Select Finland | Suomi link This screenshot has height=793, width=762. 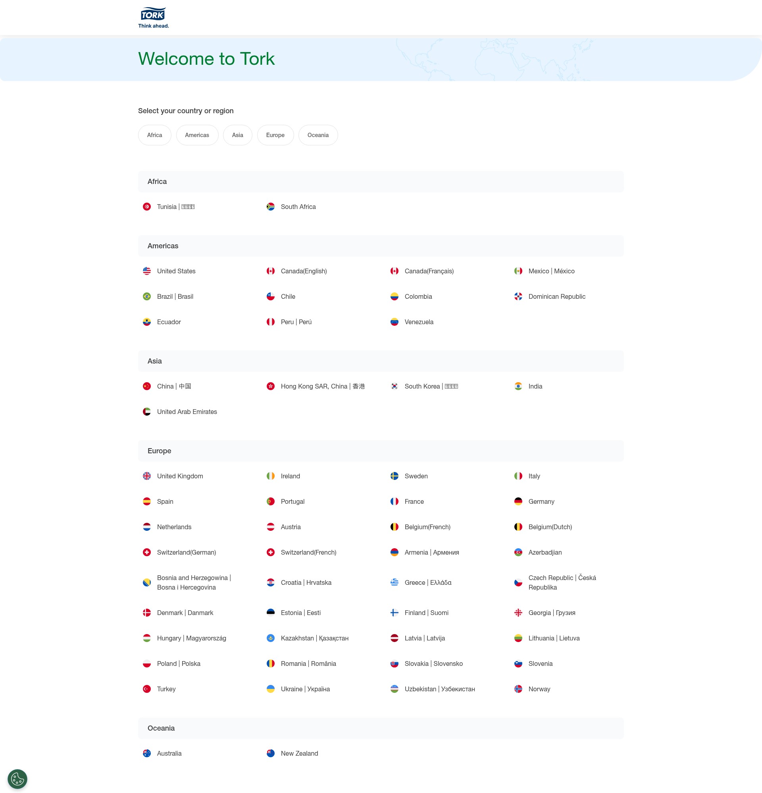(427, 613)
